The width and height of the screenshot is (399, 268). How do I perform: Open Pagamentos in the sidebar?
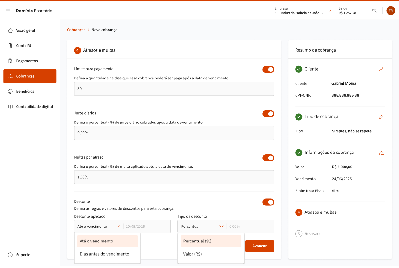coord(27,61)
